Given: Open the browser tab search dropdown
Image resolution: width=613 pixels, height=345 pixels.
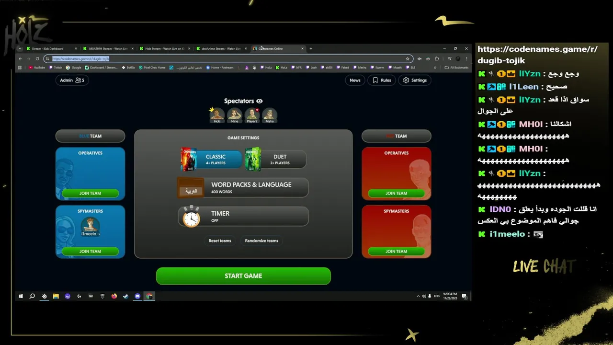Looking at the screenshot, I should [x=20, y=48].
